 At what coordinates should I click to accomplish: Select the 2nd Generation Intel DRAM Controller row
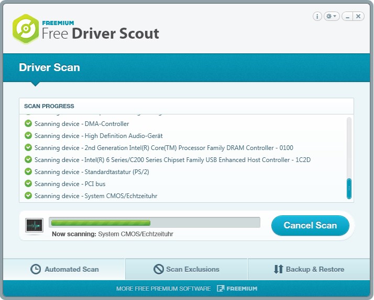coord(183,148)
